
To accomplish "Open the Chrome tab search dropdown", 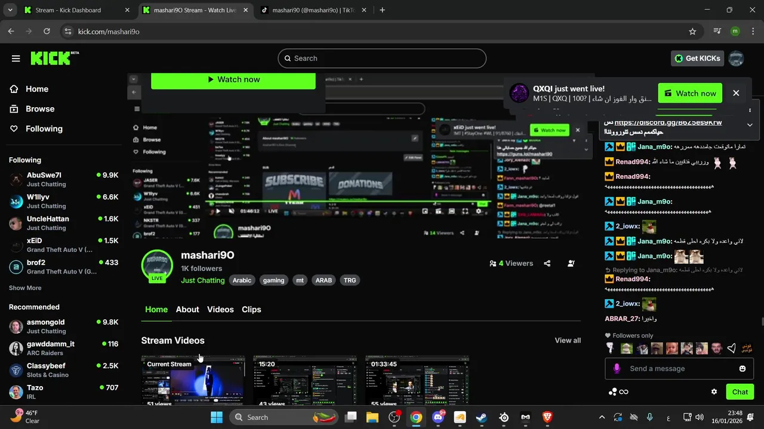I will click(10, 10).
